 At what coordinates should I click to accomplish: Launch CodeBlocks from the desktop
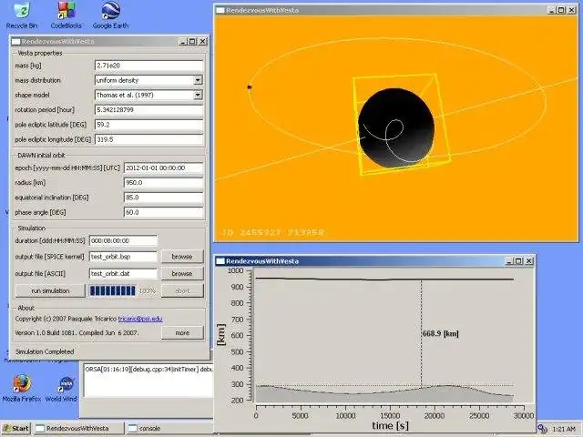tap(66, 12)
